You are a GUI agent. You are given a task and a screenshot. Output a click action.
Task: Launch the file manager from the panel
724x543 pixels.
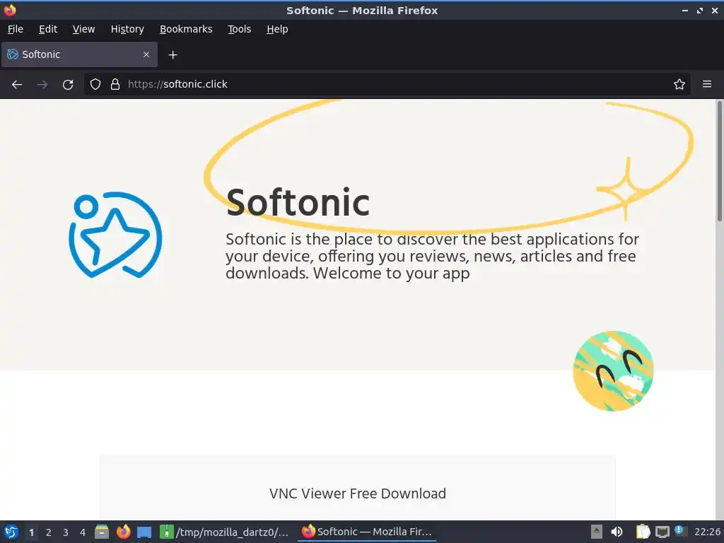(x=102, y=532)
